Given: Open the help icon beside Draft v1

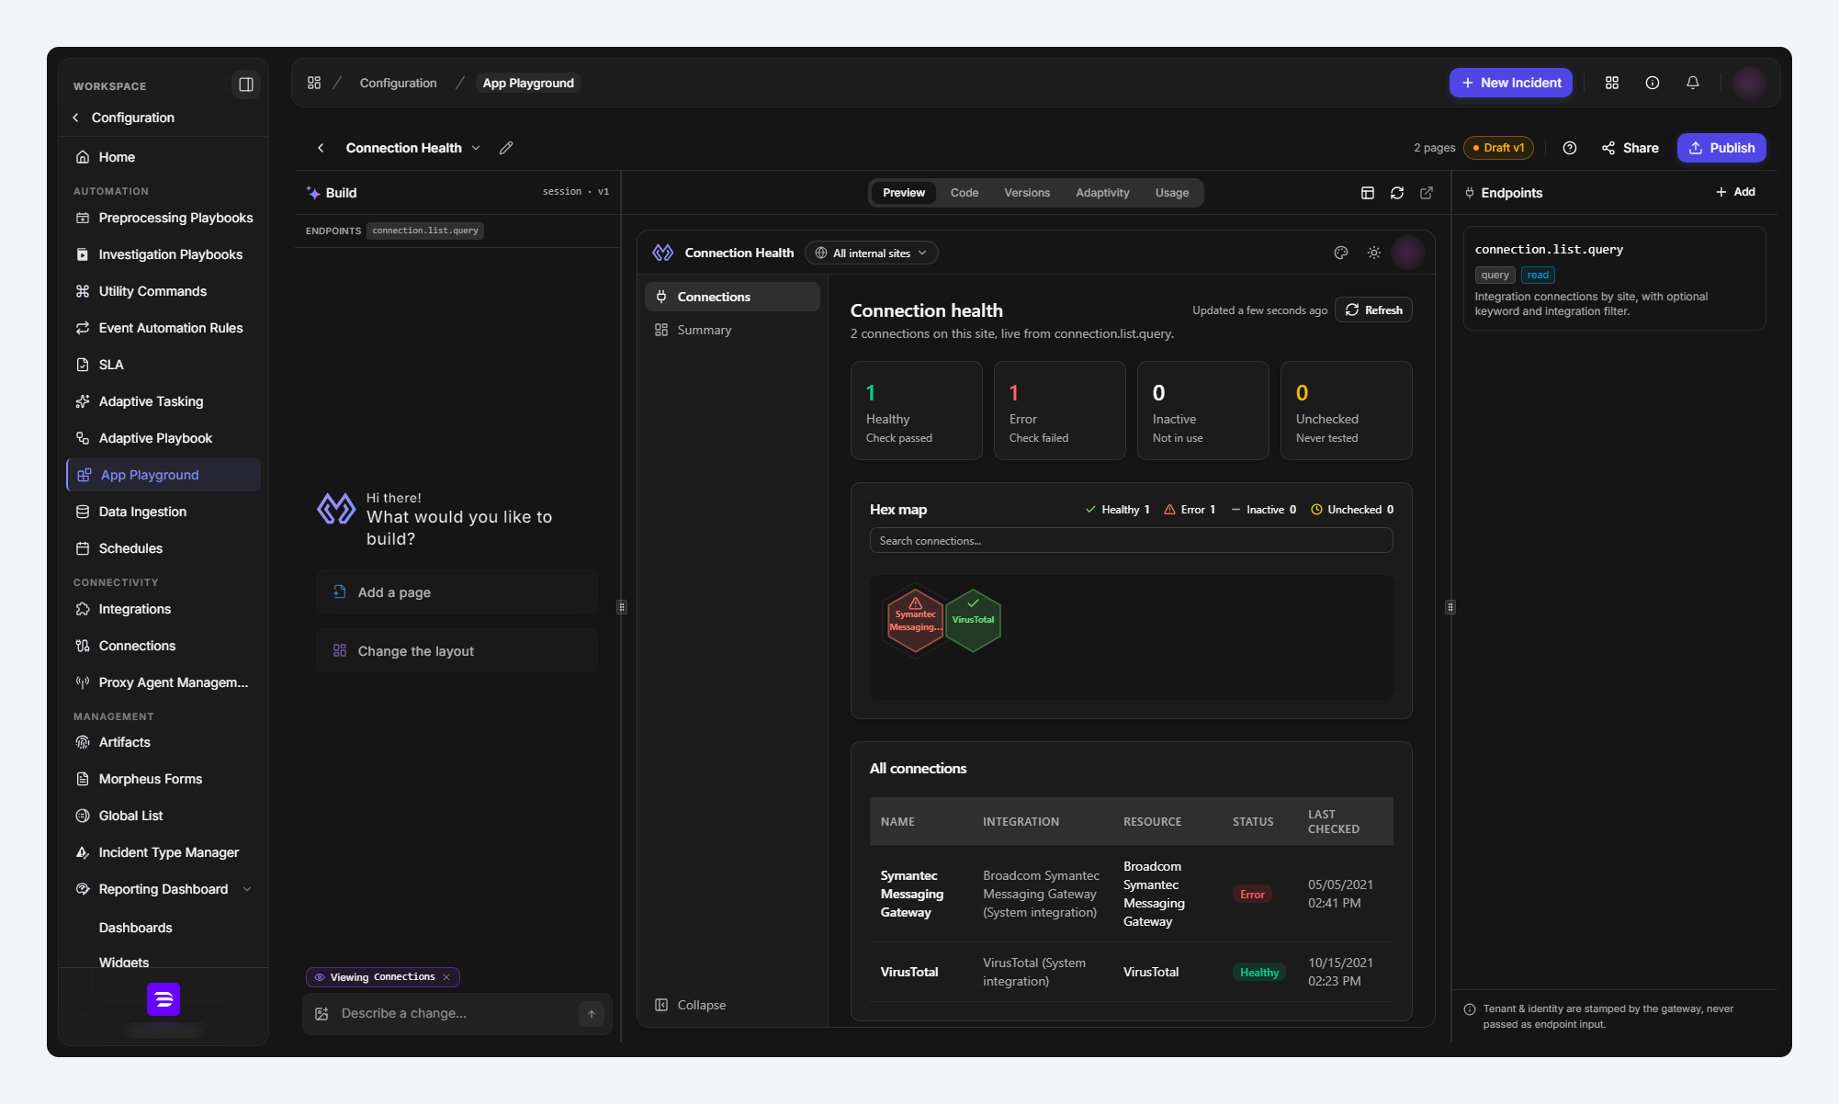Looking at the screenshot, I should tap(1570, 148).
